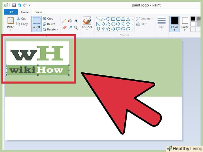Choose the Right triangle shape
Image resolution: width=203 pixels, height=152 pixels.
pyautogui.click(x=98, y=24)
